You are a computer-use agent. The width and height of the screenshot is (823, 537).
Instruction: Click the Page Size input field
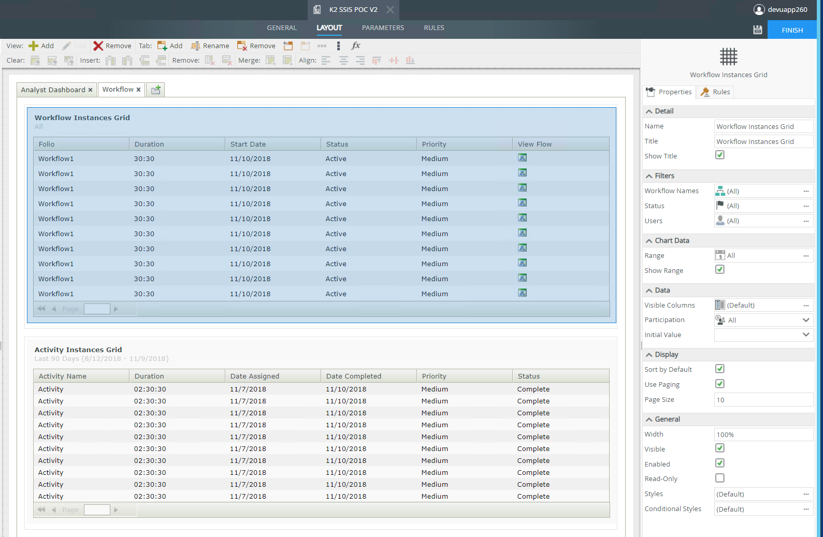point(764,400)
